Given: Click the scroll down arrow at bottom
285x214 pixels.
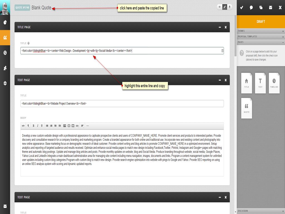Looking at the screenshot, I should [x=235, y=212].
